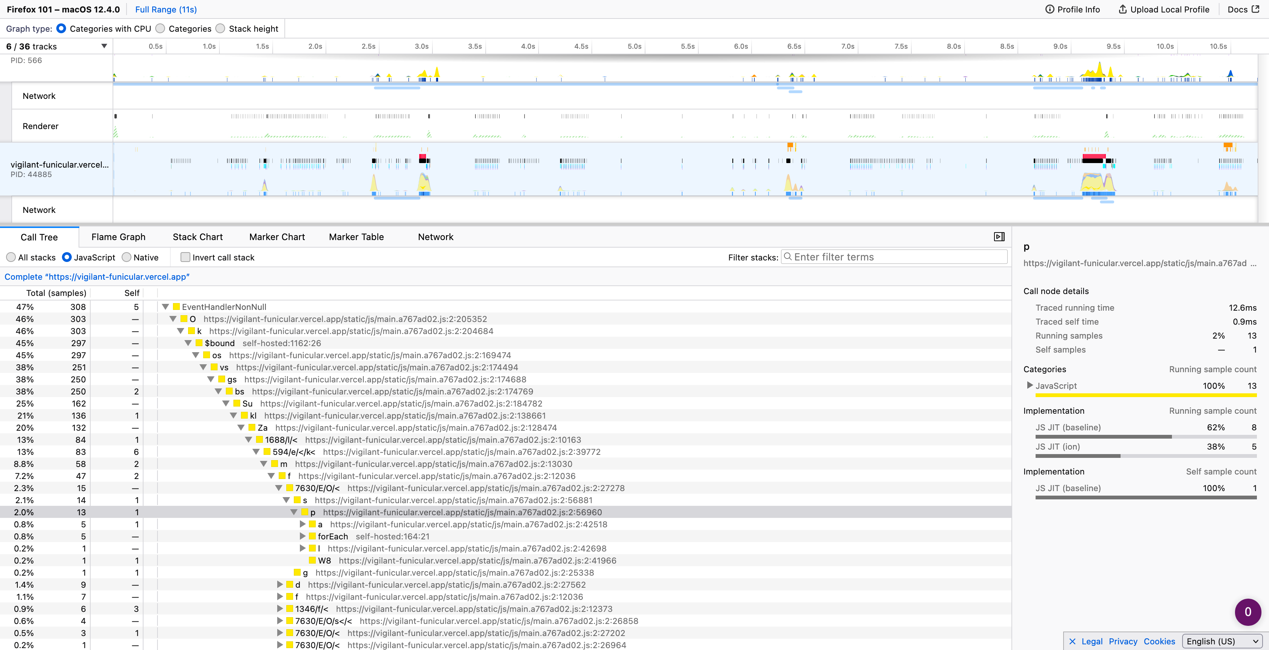Select the Native radio button
The width and height of the screenshot is (1269, 650).
[x=127, y=257]
